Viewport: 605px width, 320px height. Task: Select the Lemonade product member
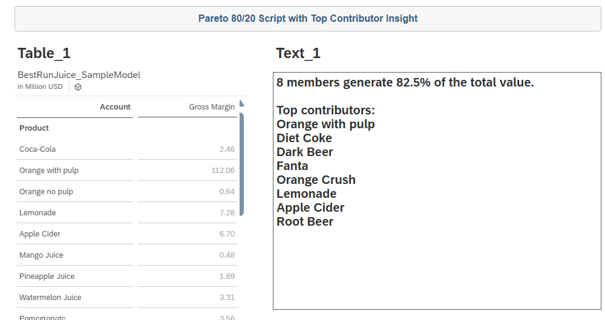tap(38, 213)
